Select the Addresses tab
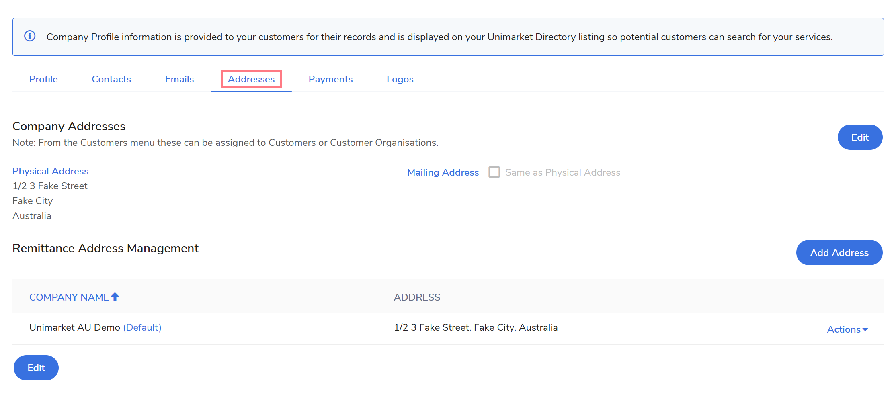Screen dimensions: 896x409 (x=251, y=79)
